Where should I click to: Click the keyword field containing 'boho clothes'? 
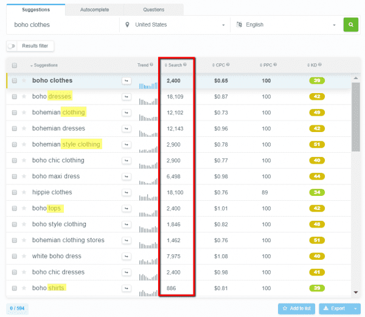tap(61, 25)
